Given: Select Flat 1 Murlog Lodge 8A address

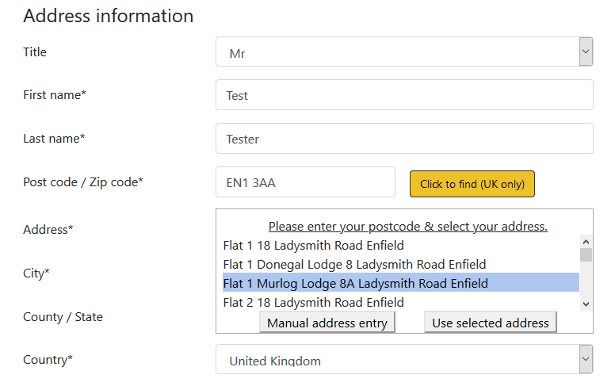Looking at the screenshot, I should click(x=401, y=283).
